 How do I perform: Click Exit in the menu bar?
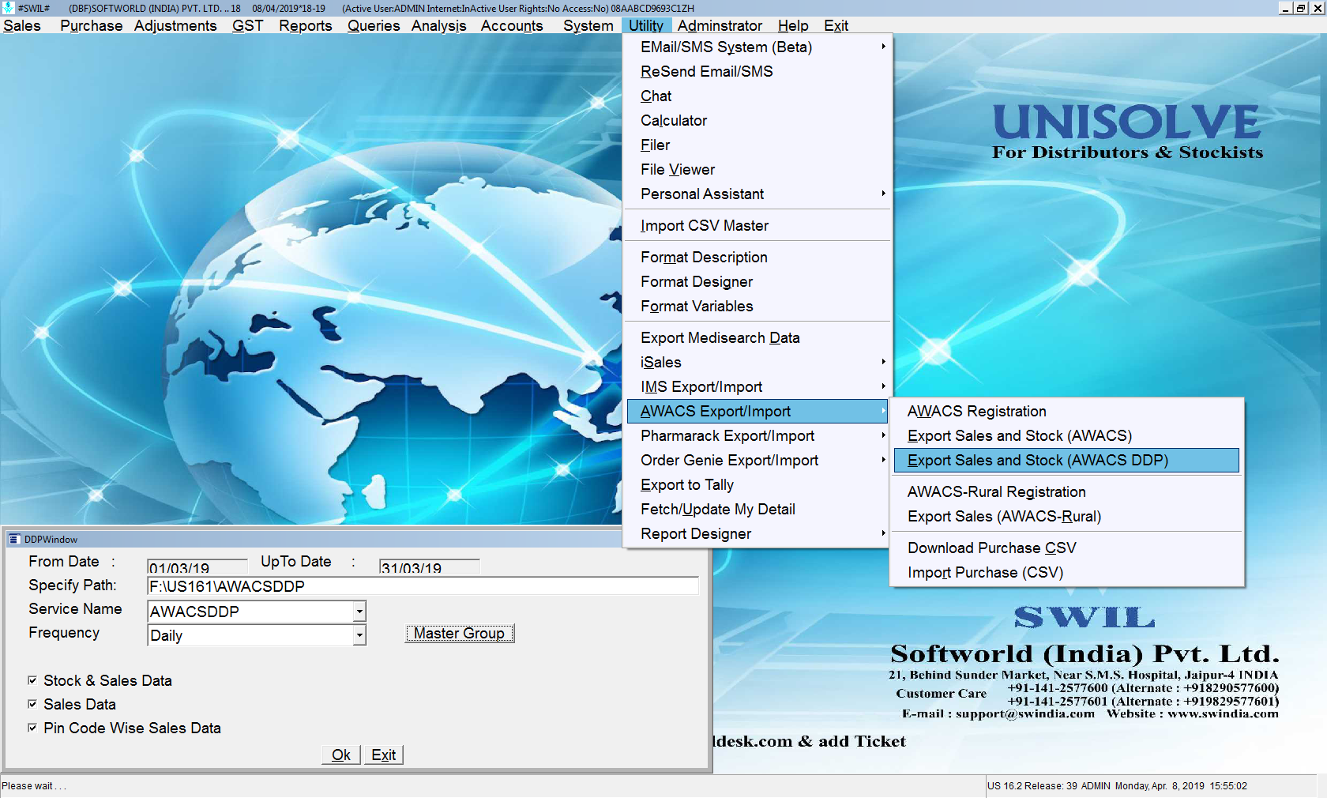click(x=836, y=25)
